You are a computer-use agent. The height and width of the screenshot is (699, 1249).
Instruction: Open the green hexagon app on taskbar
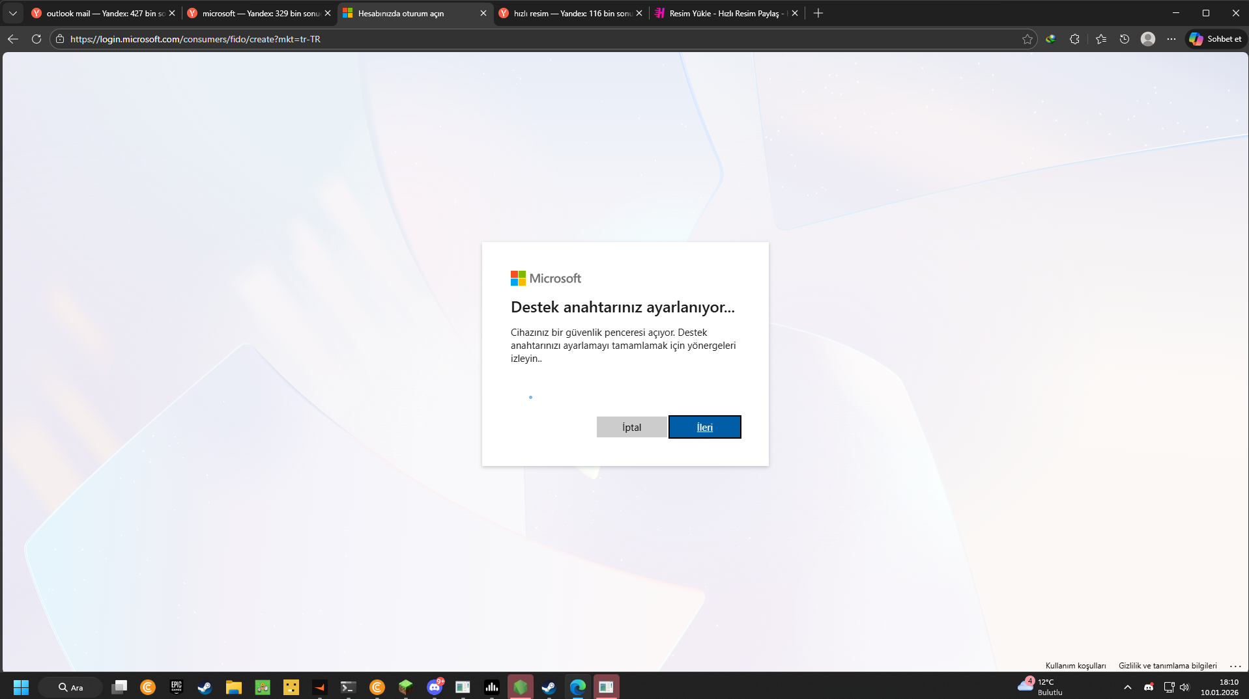point(521,687)
